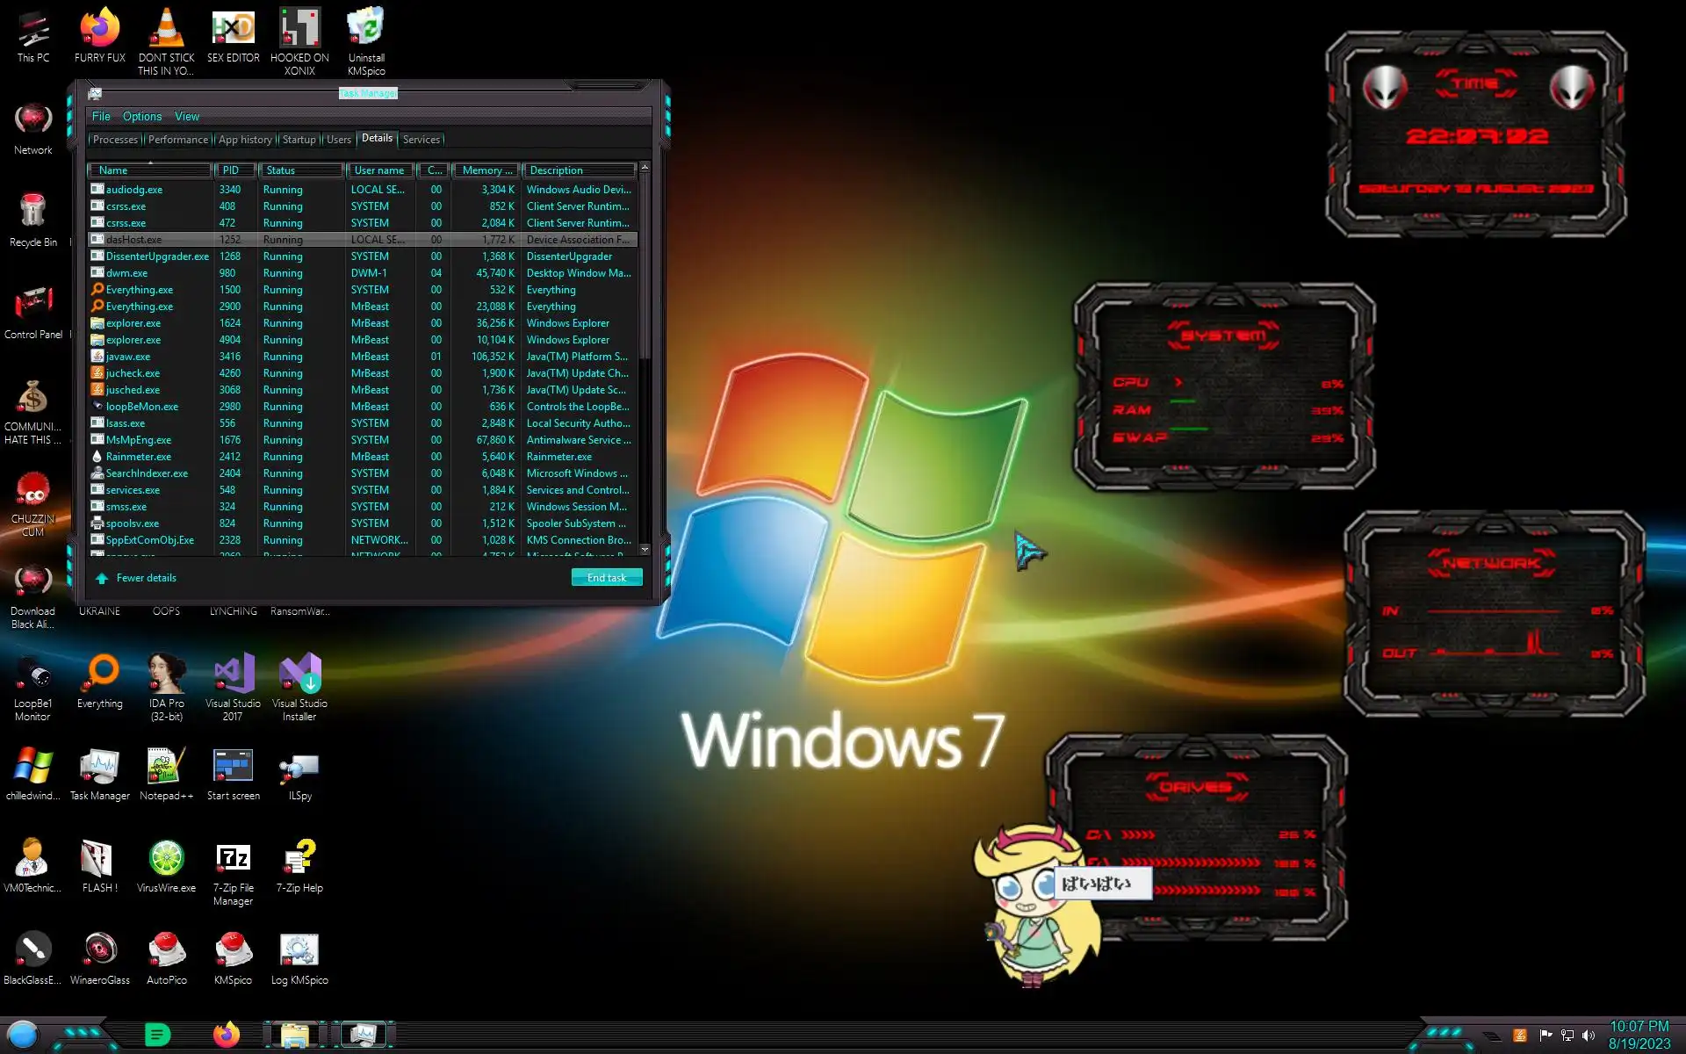Sort processes by Name column header

(149, 170)
